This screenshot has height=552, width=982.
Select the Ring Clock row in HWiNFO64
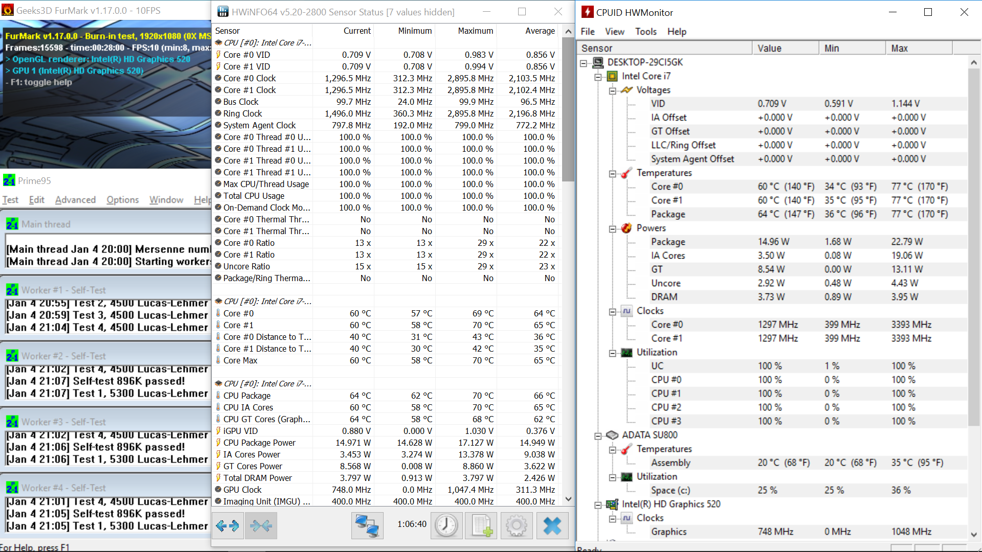pos(386,113)
